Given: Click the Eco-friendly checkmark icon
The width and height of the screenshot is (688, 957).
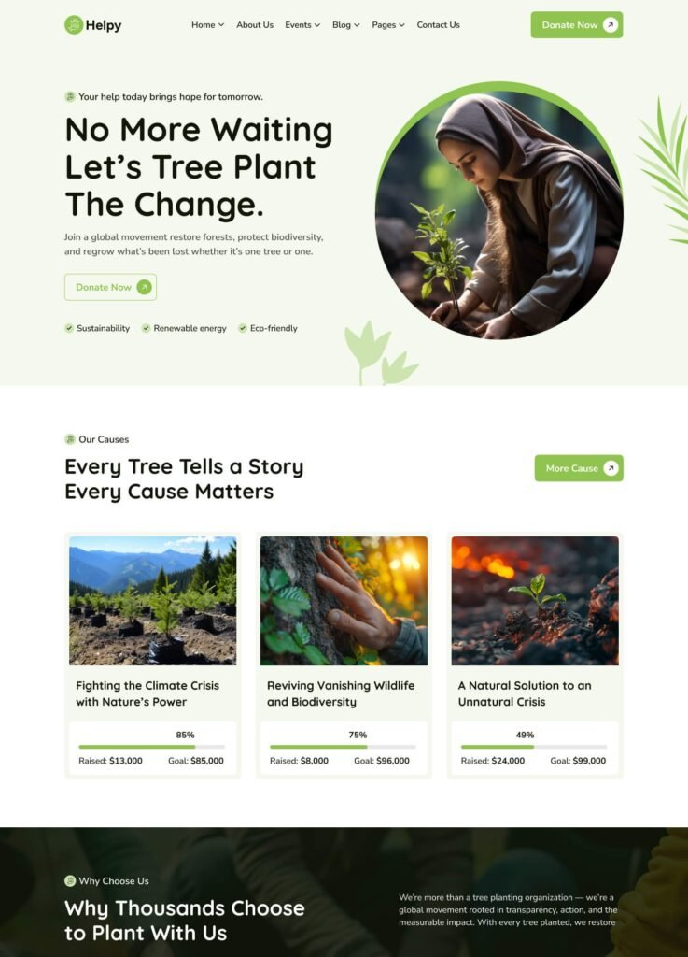Looking at the screenshot, I should pos(243,328).
